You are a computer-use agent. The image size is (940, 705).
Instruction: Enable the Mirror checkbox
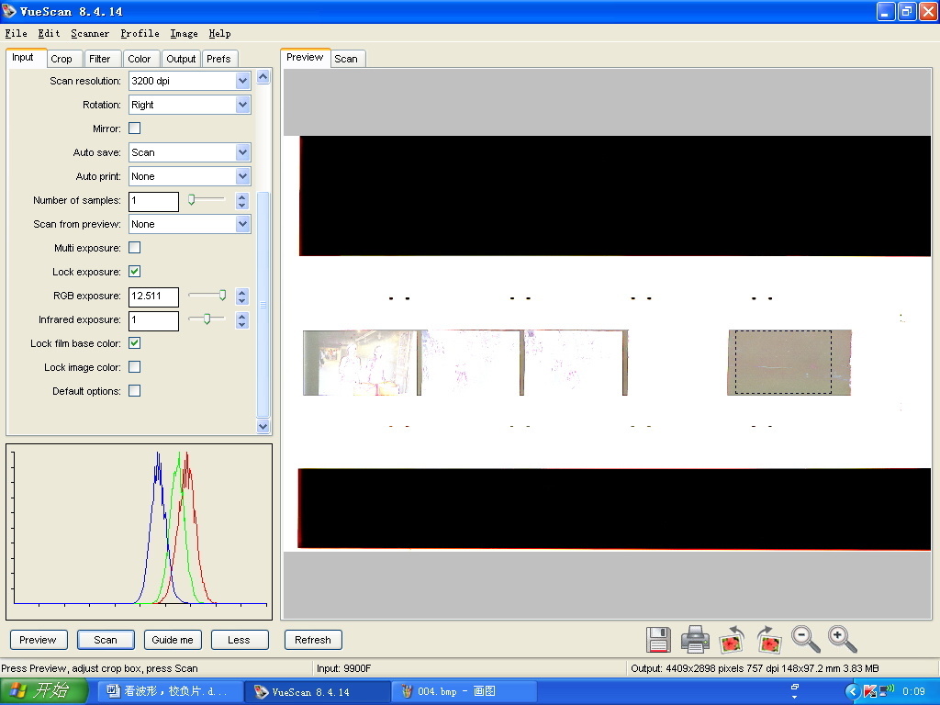point(135,129)
